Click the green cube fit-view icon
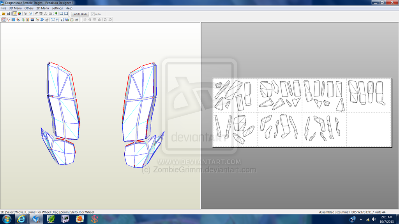The image size is (399, 224). coord(55,14)
